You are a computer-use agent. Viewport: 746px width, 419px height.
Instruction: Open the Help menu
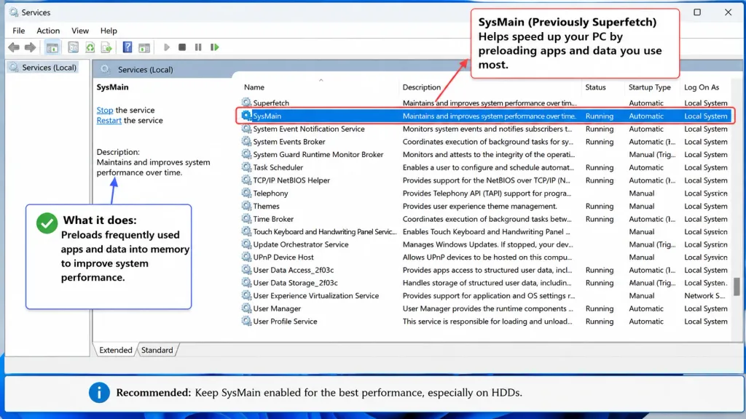click(109, 31)
